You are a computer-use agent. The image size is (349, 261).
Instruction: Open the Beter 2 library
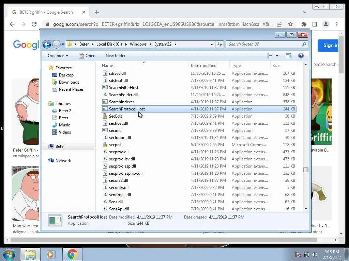tap(65, 111)
